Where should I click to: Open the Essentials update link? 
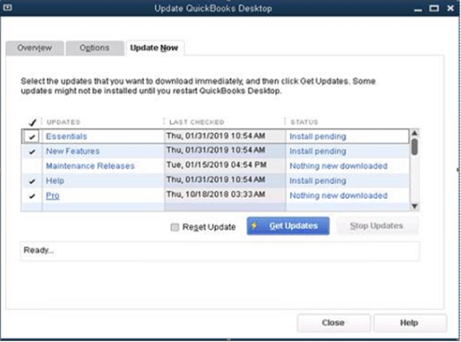click(x=67, y=136)
